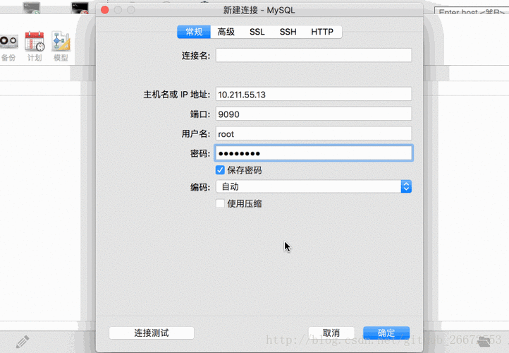The image size is (509, 353).
Task: Focus the 密码 password field
Action: tap(314, 153)
